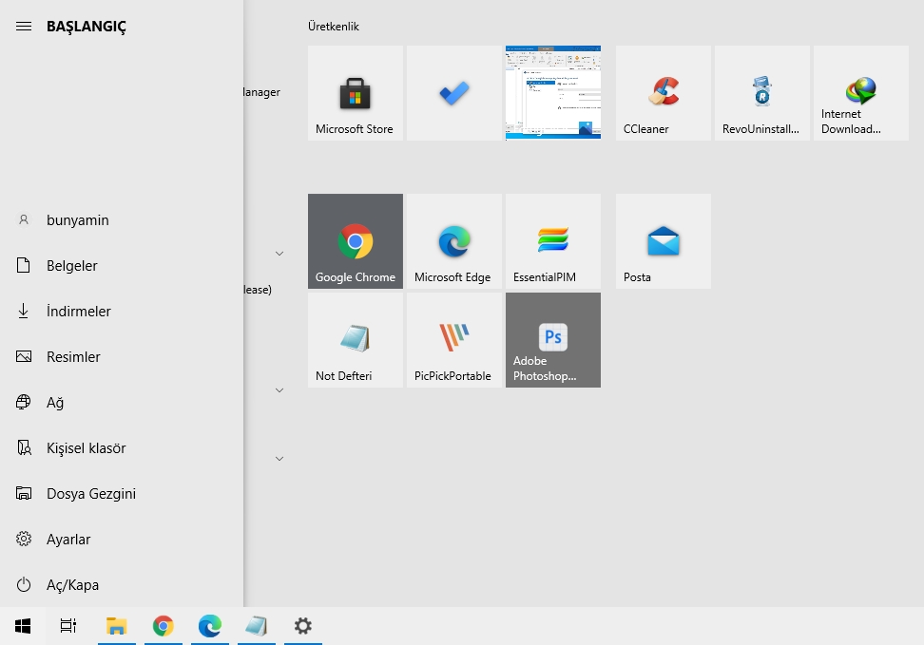Launch the Microsoft Store tile
The height and width of the screenshot is (645, 924).
point(355,92)
